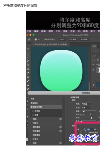This screenshot has height=146, width=100.
Task: Select the Rectangular Marquee tool
Action: [x=28, y=53]
